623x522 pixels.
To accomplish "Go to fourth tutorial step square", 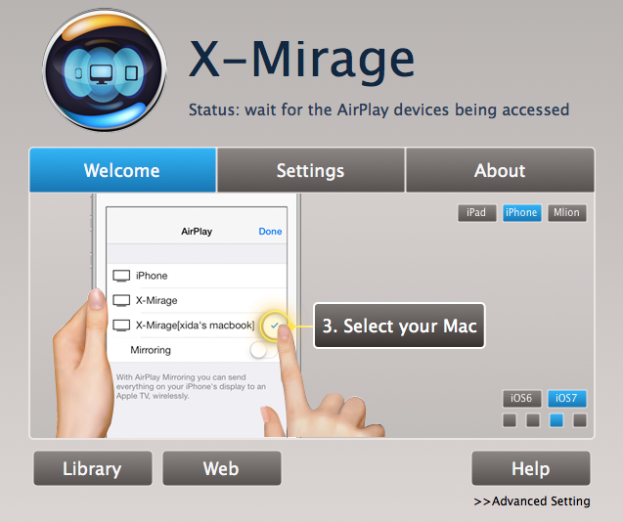I will tap(580, 420).
